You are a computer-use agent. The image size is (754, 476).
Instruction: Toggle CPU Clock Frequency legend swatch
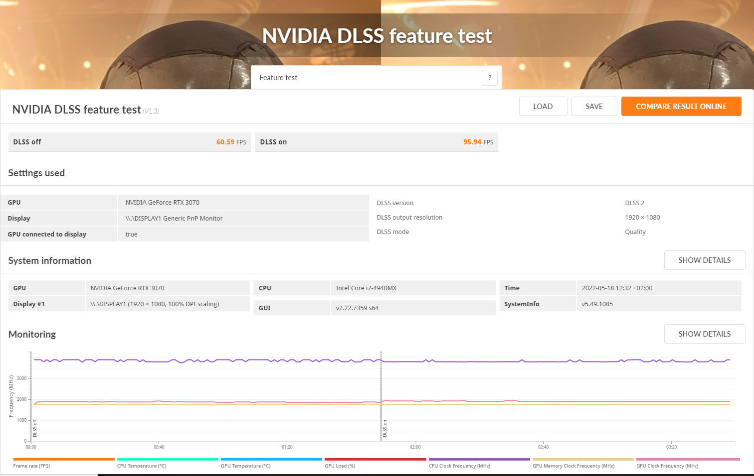(x=479, y=459)
